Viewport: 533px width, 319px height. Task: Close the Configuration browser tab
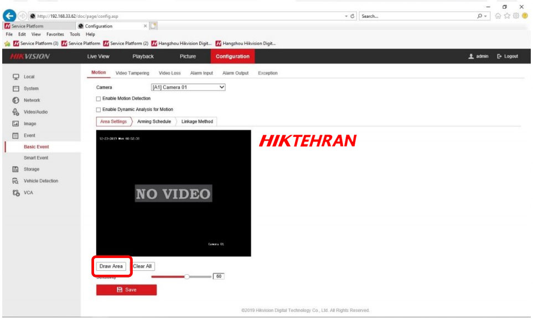pos(145,26)
